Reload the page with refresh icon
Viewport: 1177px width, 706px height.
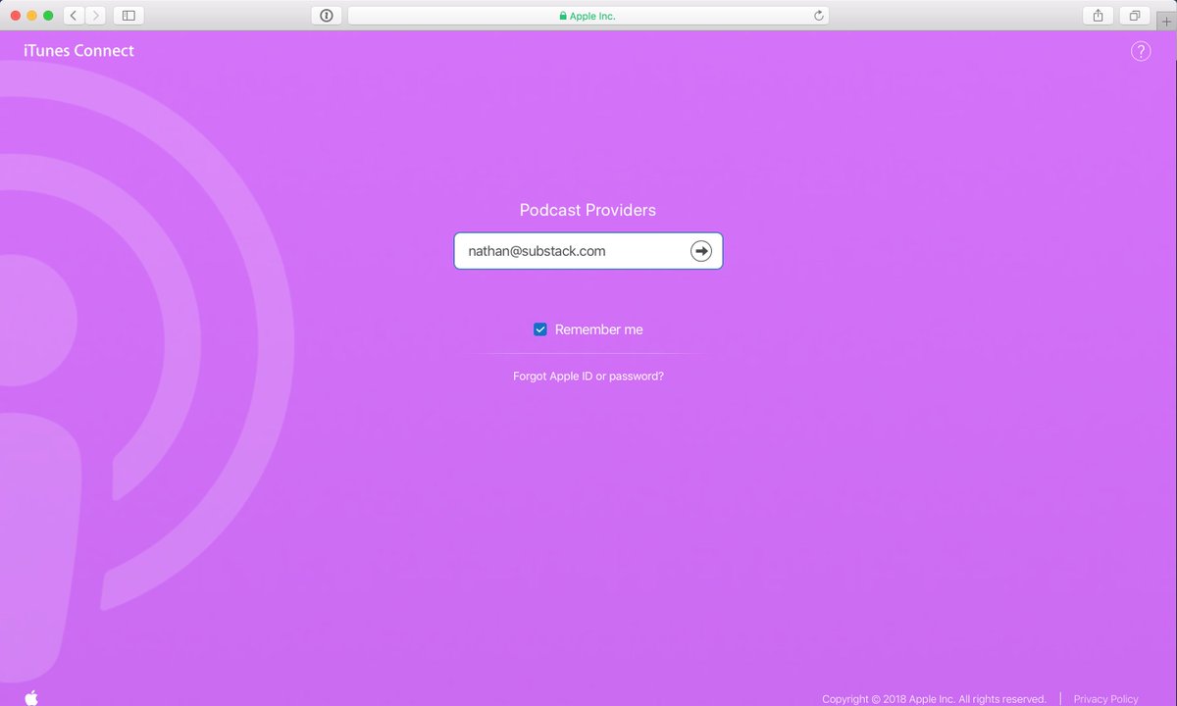point(818,16)
